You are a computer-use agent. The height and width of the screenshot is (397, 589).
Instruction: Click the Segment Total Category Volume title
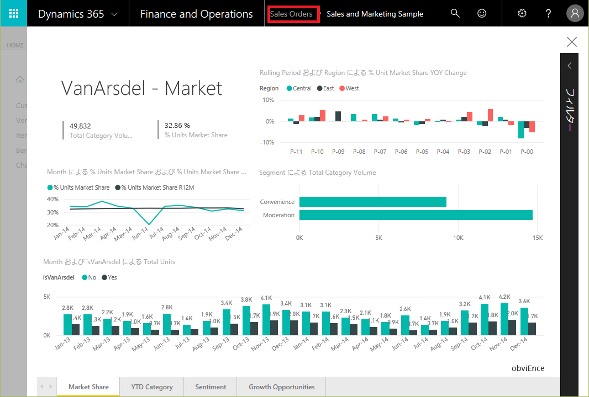(x=317, y=173)
